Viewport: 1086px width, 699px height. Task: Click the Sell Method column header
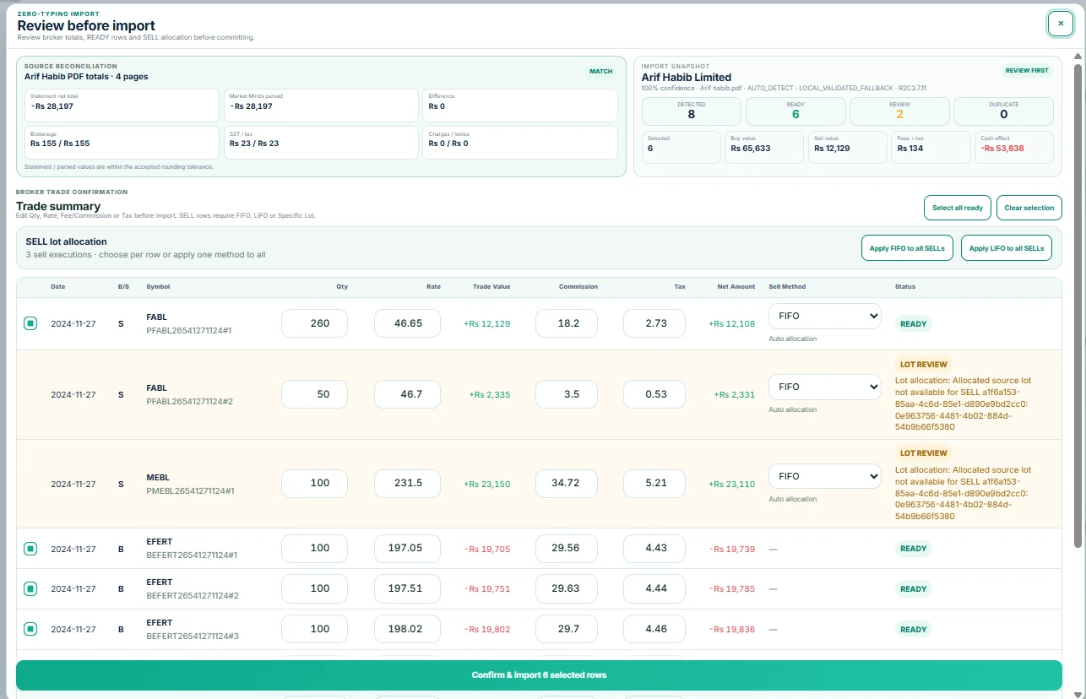click(x=787, y=287)
